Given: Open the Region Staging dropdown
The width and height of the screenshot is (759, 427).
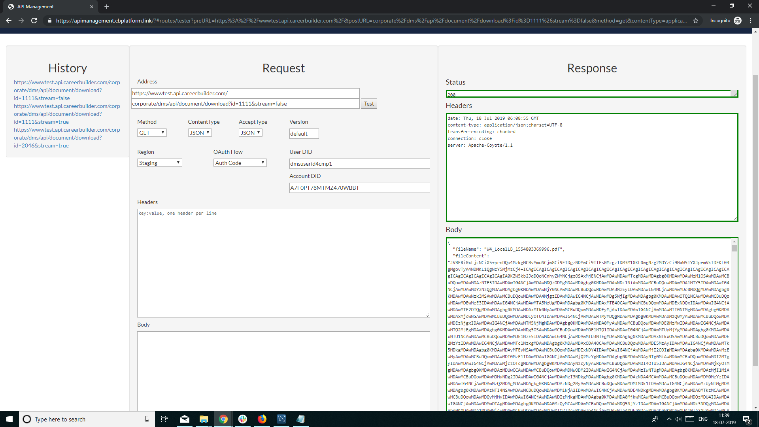Looking at the screenshot, I should point(159,163).
